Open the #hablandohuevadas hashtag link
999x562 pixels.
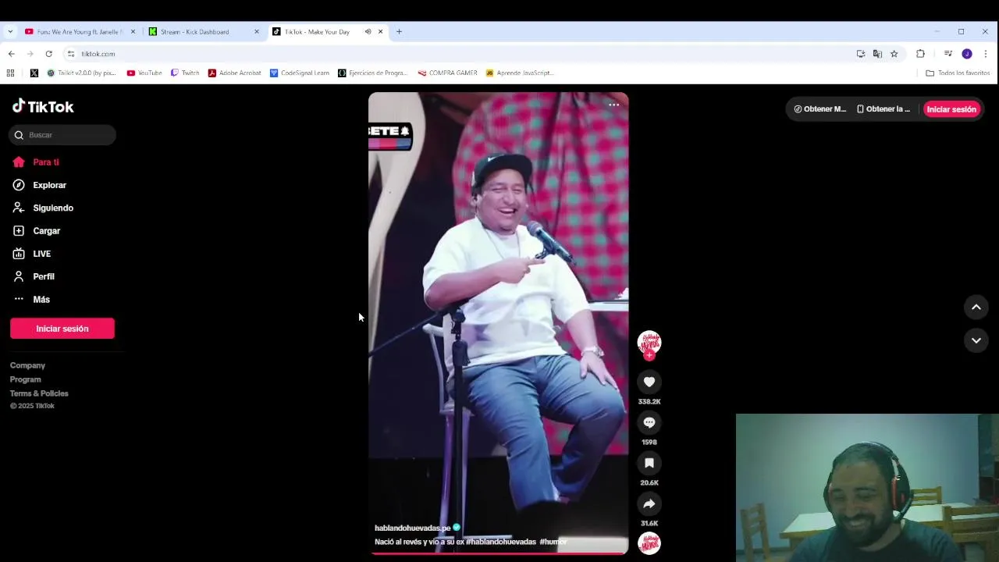[x=501, y=542]
